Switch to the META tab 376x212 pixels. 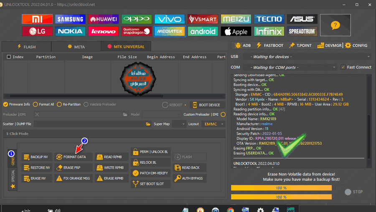(76, 47)
